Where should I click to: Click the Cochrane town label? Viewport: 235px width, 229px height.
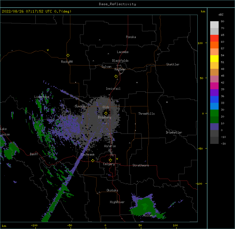[x=88, y=154]
